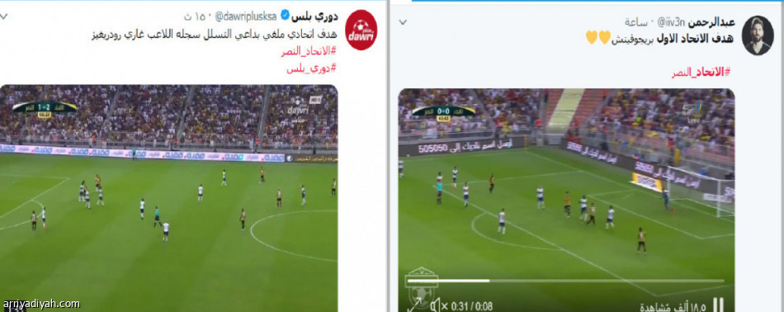Open the tweet options chevron on Abdulrahman's tweet

[x=403, y=22]
